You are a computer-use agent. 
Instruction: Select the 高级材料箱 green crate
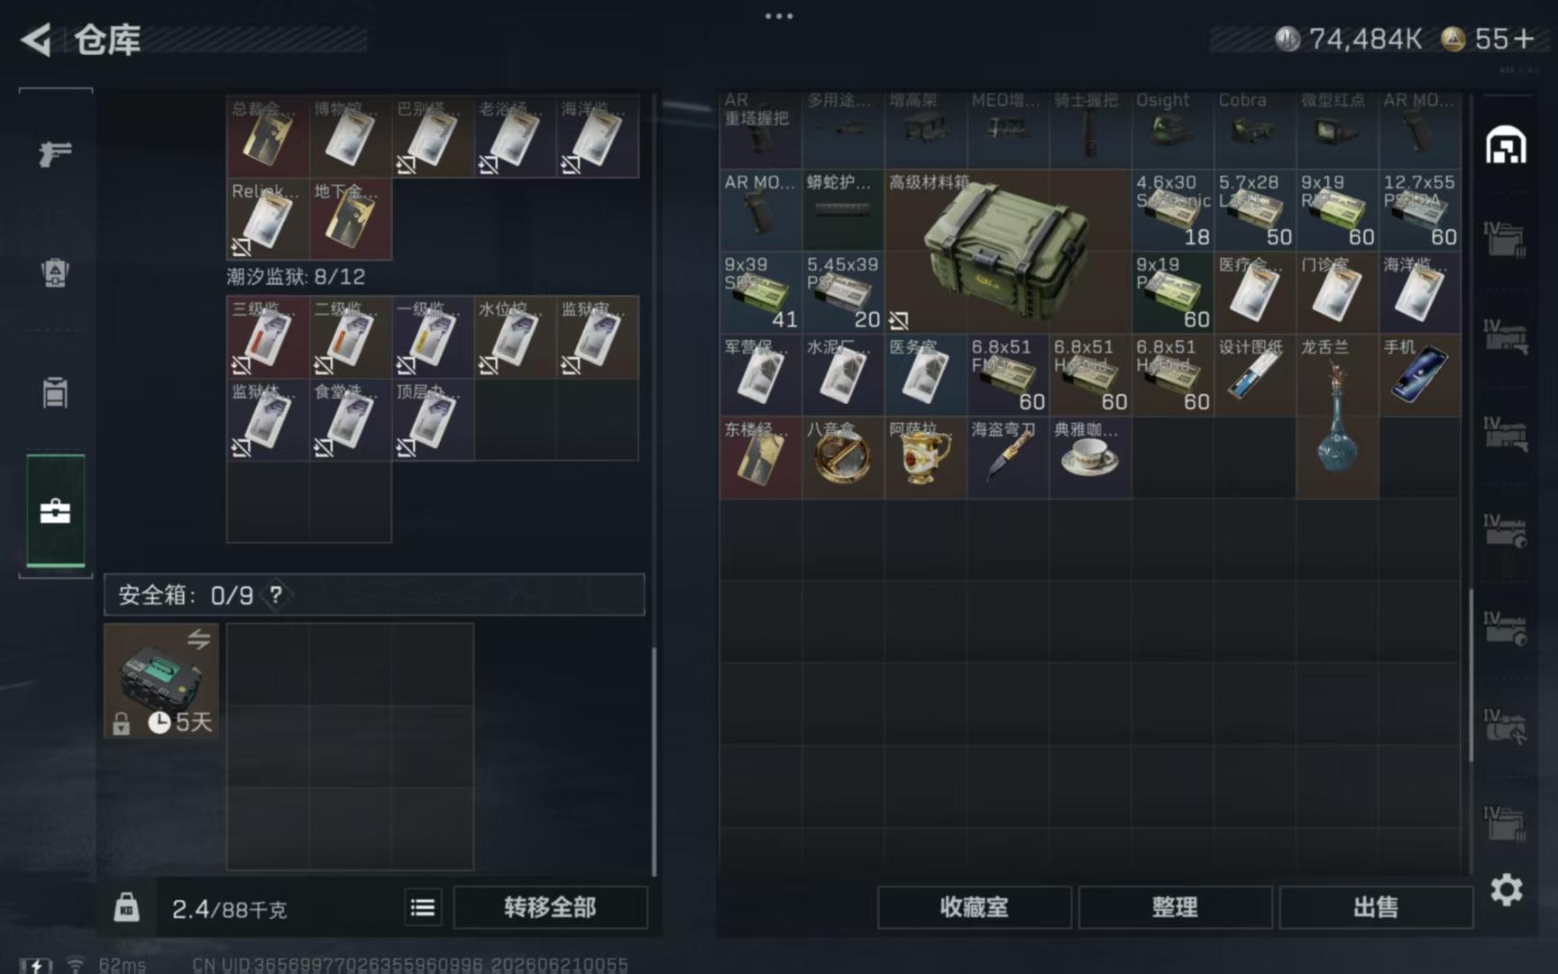1007,252
